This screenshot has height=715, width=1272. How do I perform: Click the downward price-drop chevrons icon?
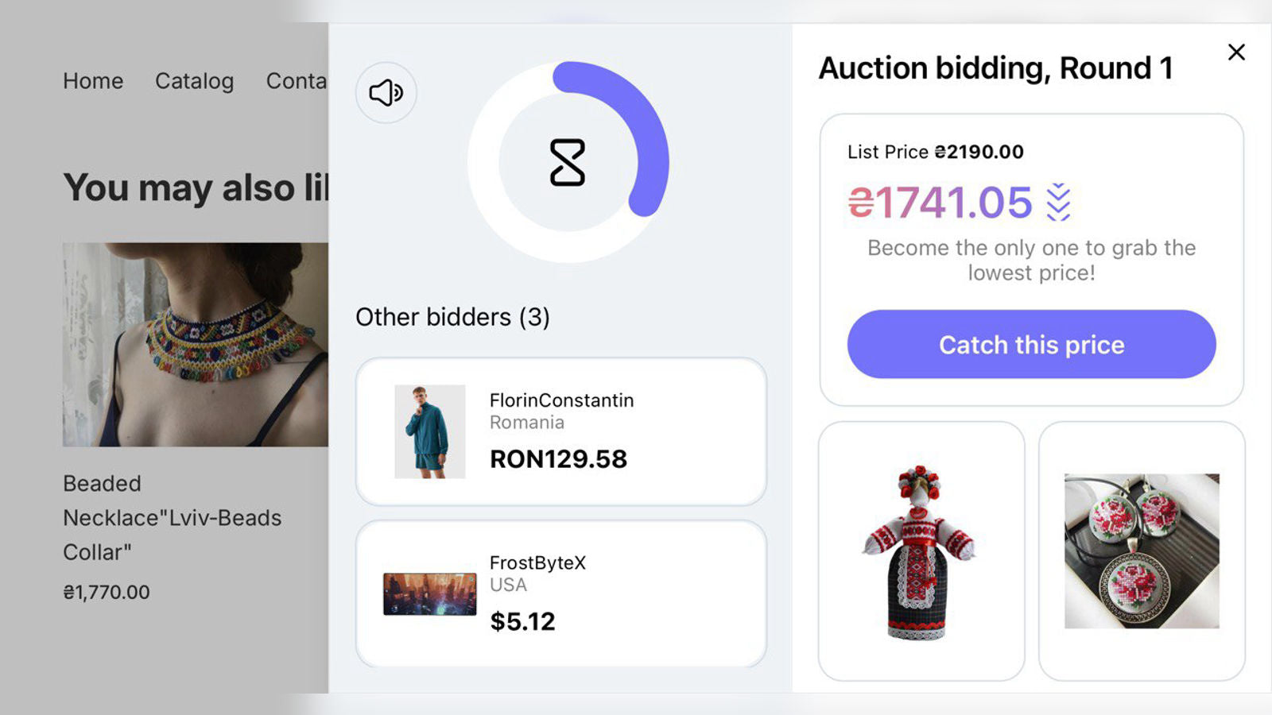1058,202
